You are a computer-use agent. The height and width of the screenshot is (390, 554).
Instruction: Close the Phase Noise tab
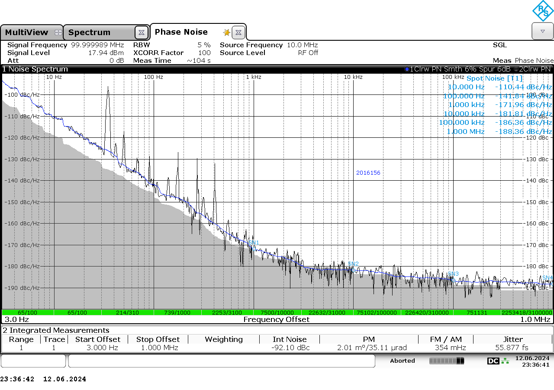click(x=238, y=32)
